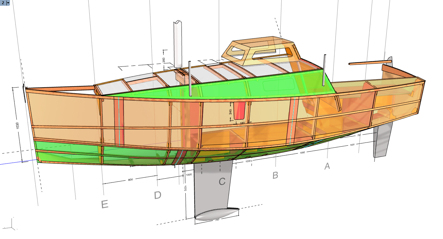Select the 260 dimension near the mast
Screen dimensions: 443x239
pos(164,60)
